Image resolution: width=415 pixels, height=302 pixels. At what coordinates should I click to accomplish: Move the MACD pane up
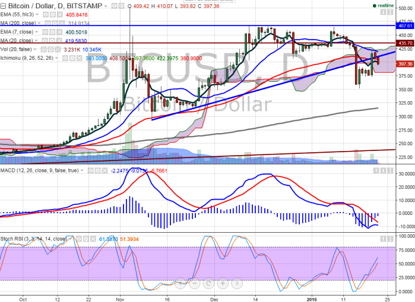(376, 171)
